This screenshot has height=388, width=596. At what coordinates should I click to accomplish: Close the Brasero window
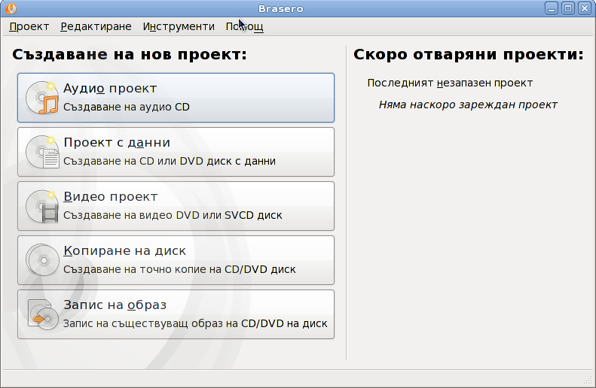click(584, 8)
